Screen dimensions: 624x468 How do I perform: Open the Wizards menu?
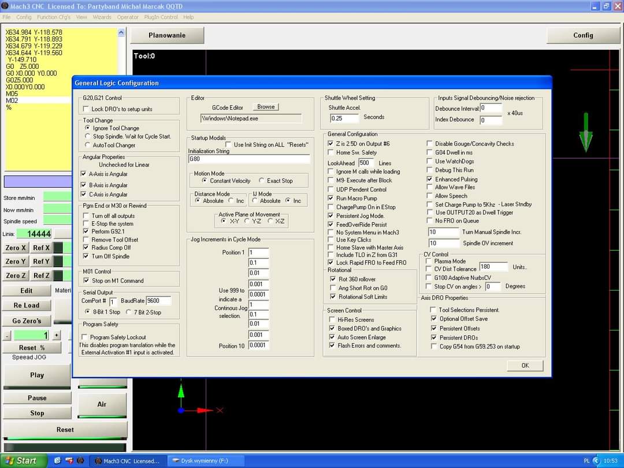click(x=102, y=17)
